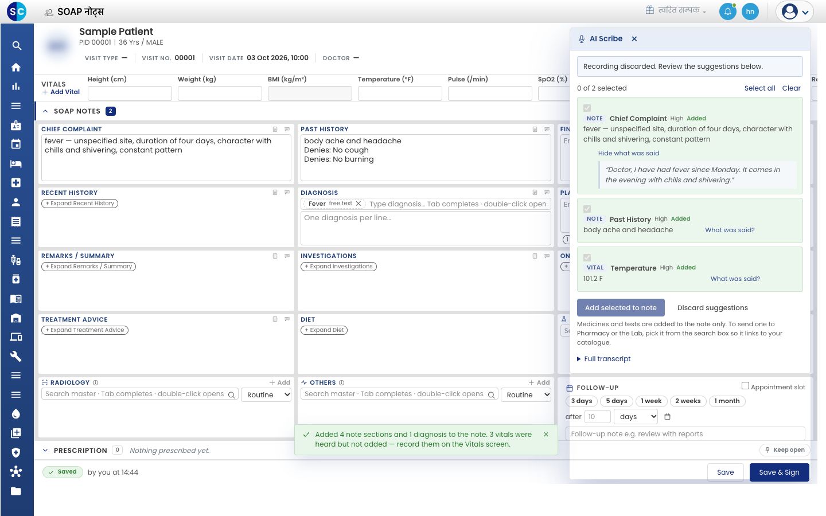Expand the Full transcript disclosure
This screenshot has height=516, width=826.
tap(603, 359)
